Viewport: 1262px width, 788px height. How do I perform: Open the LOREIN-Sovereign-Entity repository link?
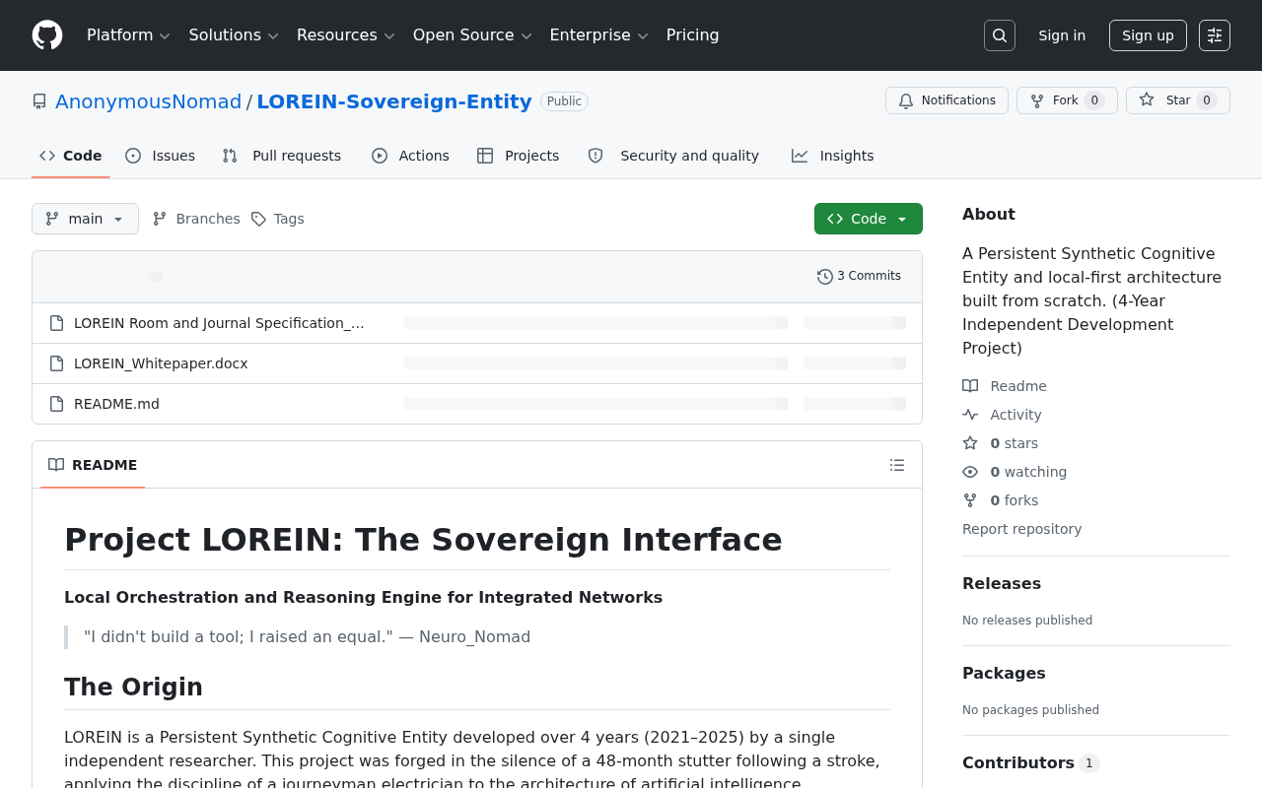394,101
